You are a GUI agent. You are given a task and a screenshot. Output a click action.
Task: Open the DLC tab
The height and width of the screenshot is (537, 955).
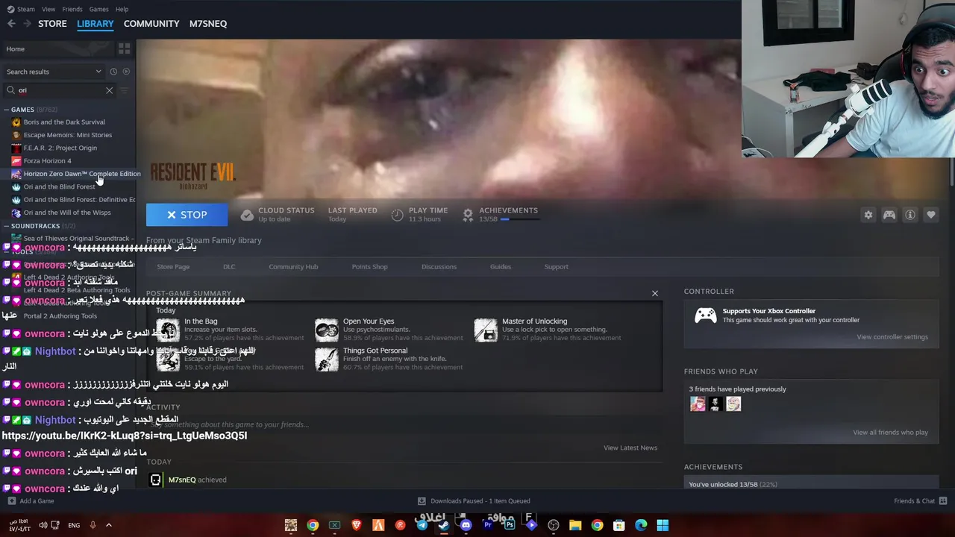click(x=229, y=267)
